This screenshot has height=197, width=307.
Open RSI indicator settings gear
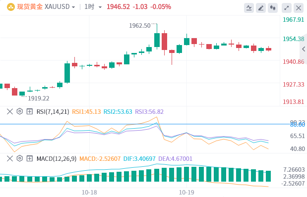[x=19, y=111]
